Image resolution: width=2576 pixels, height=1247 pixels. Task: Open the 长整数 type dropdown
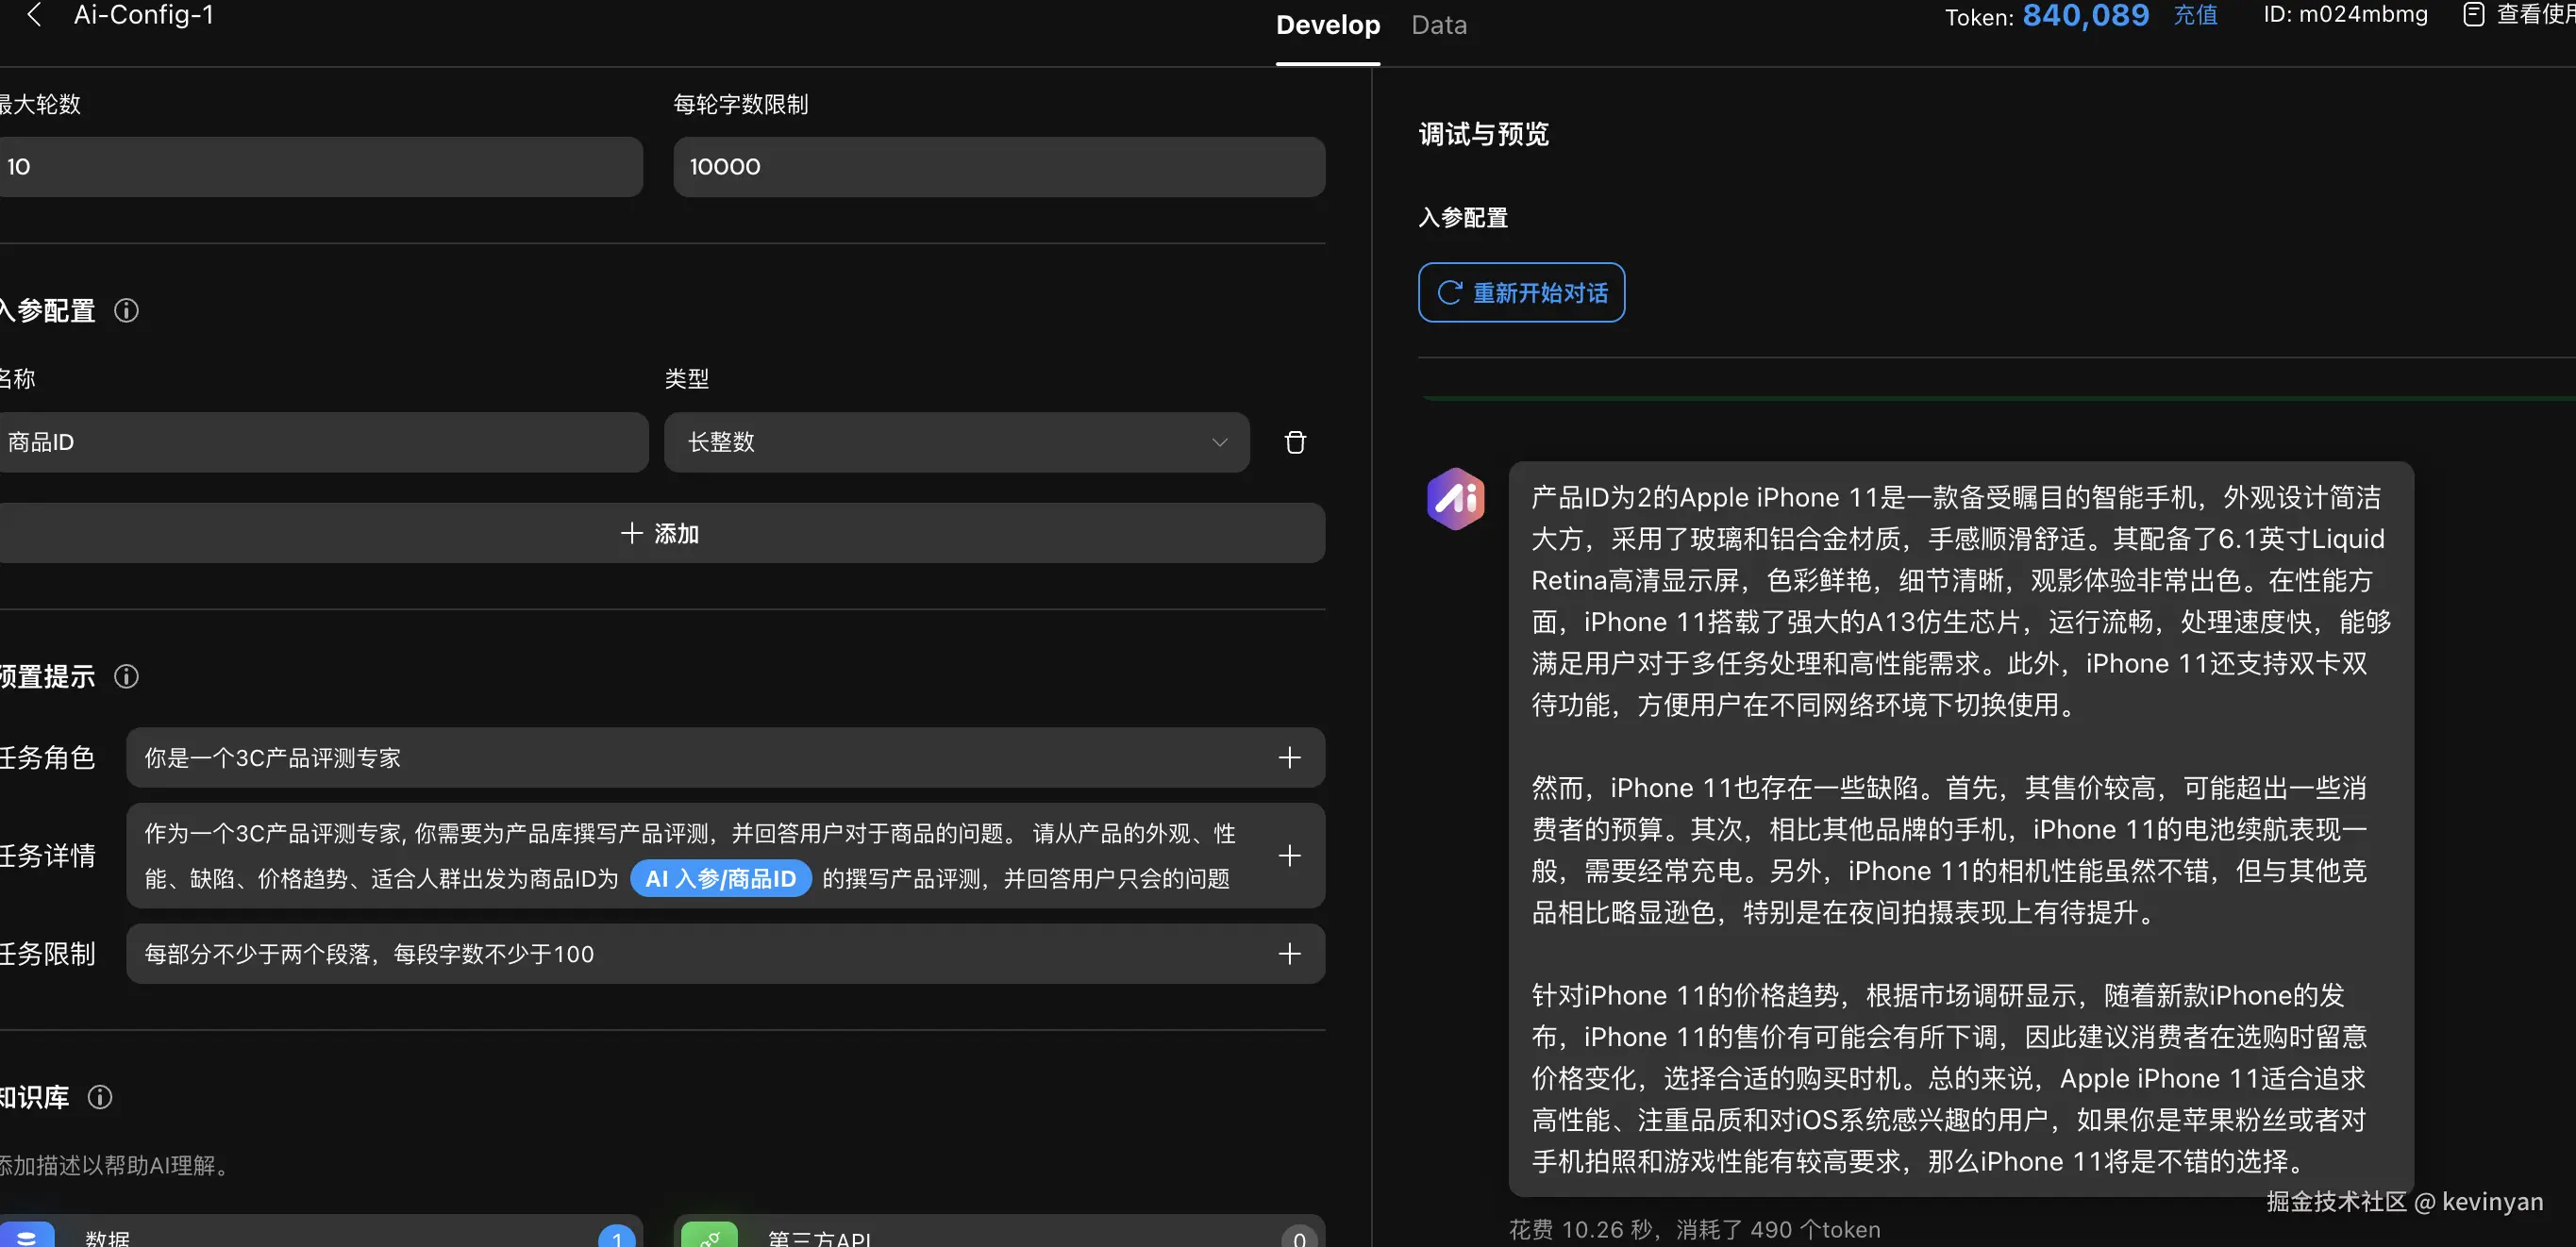coord(956,442)
